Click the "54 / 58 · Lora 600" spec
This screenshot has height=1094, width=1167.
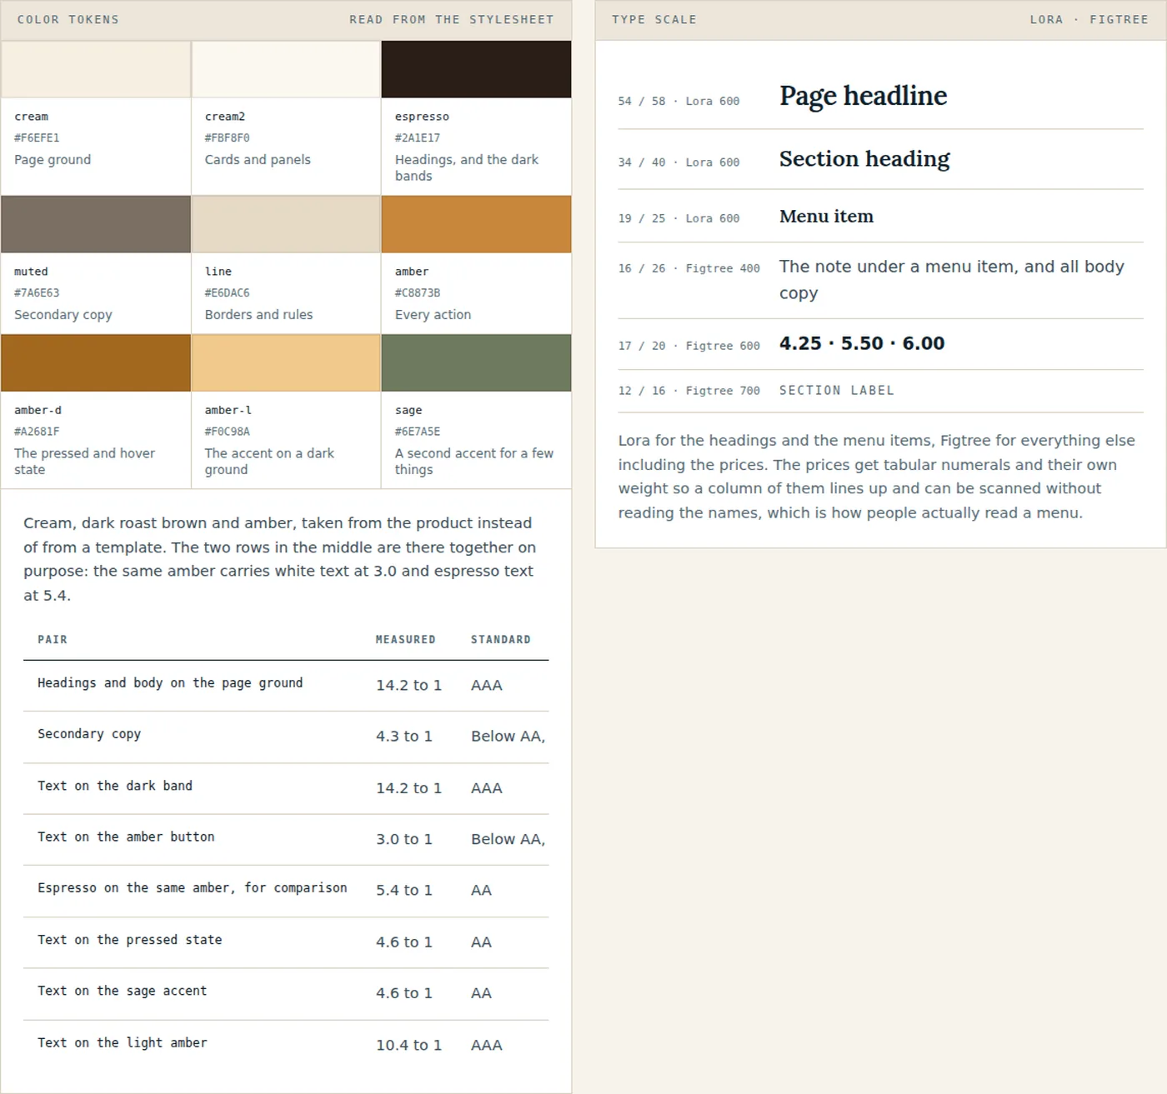coord(679,102)
